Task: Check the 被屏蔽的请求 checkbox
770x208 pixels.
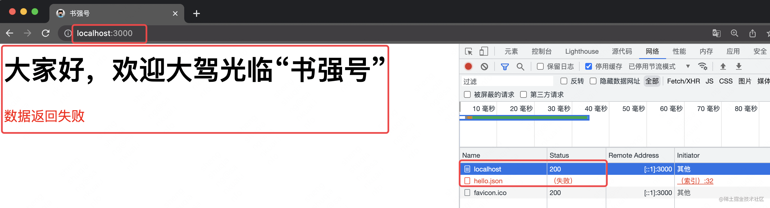Action: tap(467, 94)
